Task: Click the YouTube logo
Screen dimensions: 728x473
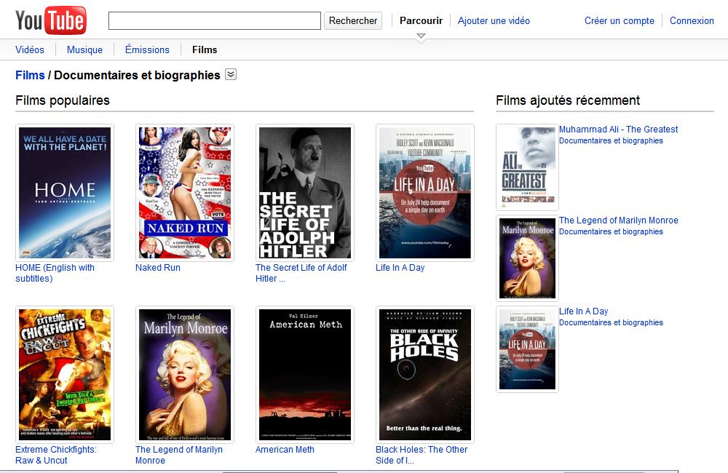Action: click(x=51, y=20)
